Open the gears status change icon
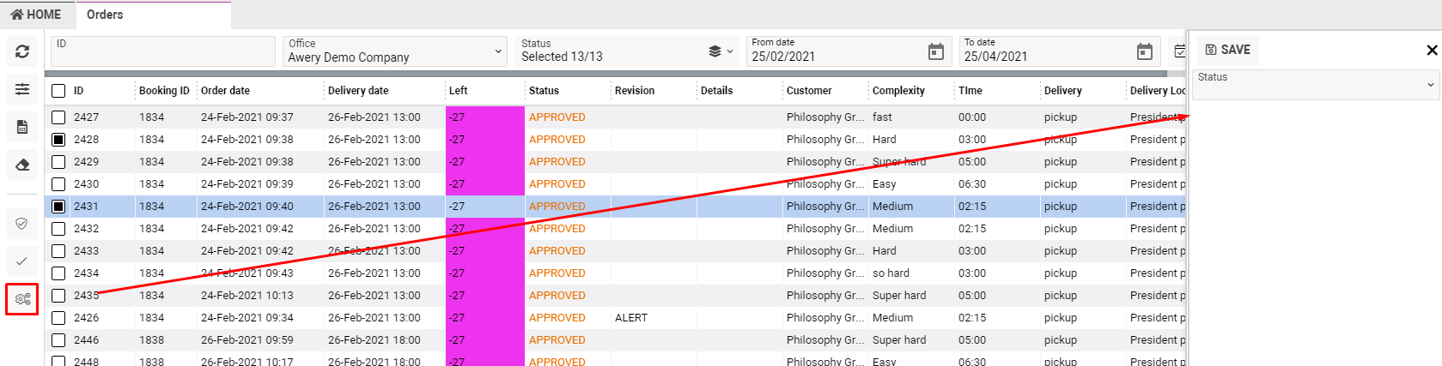1442x366 pixels. click(x=22, y=299)
